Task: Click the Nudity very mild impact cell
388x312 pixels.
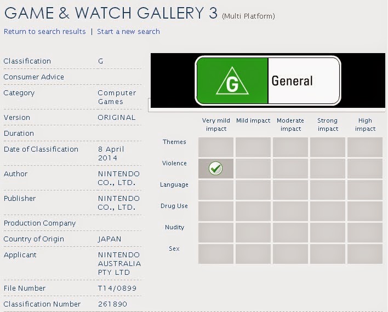Action: pyautogui.click(x=216, y=233)
